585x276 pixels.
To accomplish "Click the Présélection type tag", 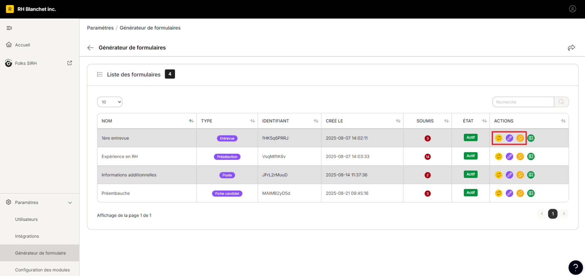I will pos(227,157).
